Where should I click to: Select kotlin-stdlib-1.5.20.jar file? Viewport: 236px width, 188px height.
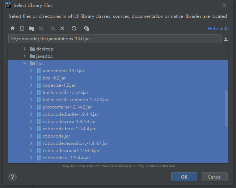[118, 92]
